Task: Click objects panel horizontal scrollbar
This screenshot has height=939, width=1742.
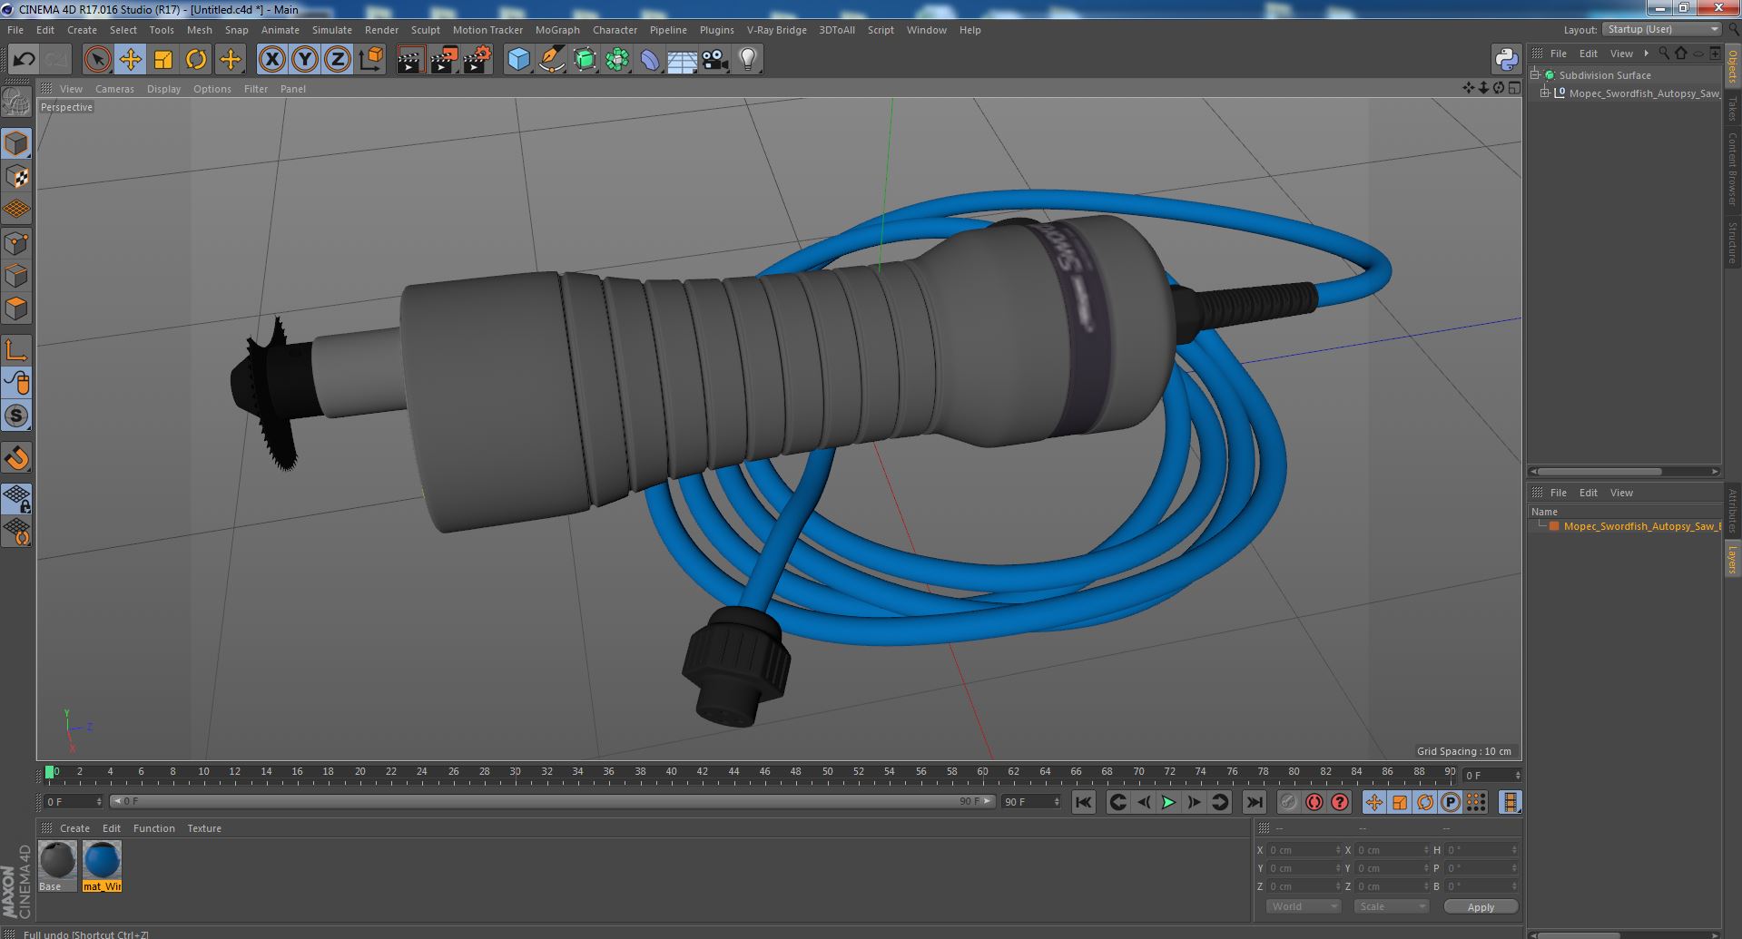Action: 1599,472
